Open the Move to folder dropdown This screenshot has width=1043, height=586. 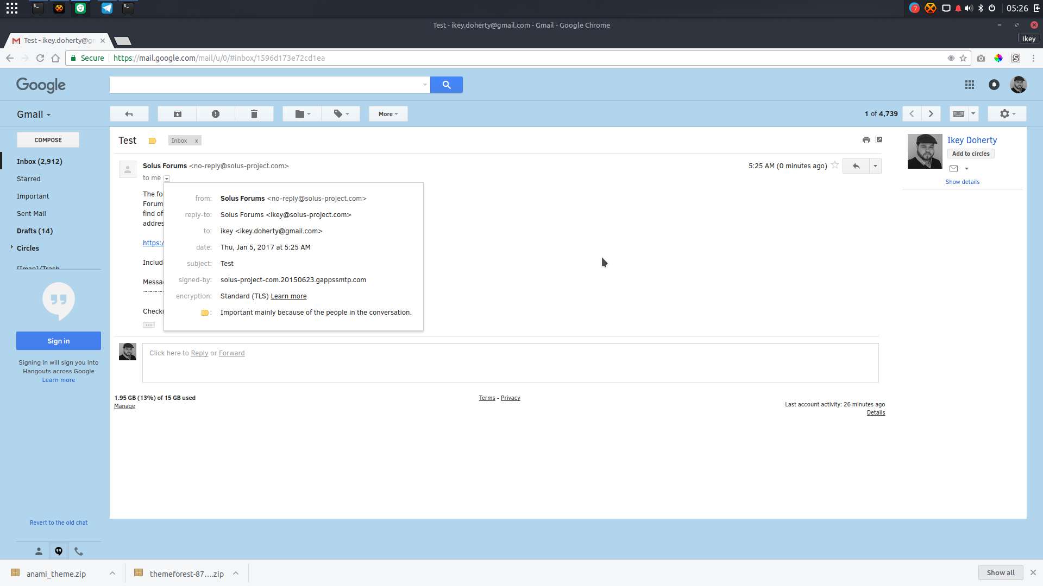[x=302, y=114]
